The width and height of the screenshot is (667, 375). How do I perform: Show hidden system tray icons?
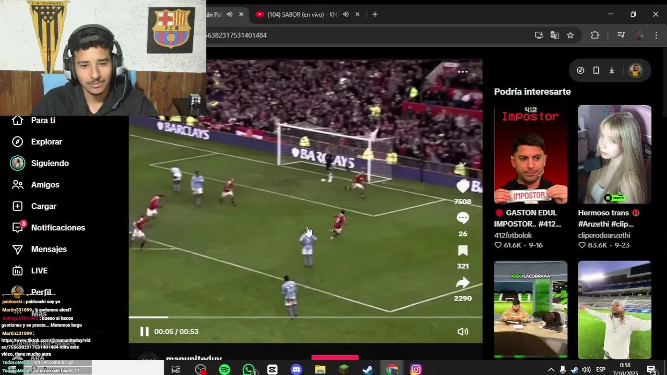pyautogui.click(x=551, y=370)
